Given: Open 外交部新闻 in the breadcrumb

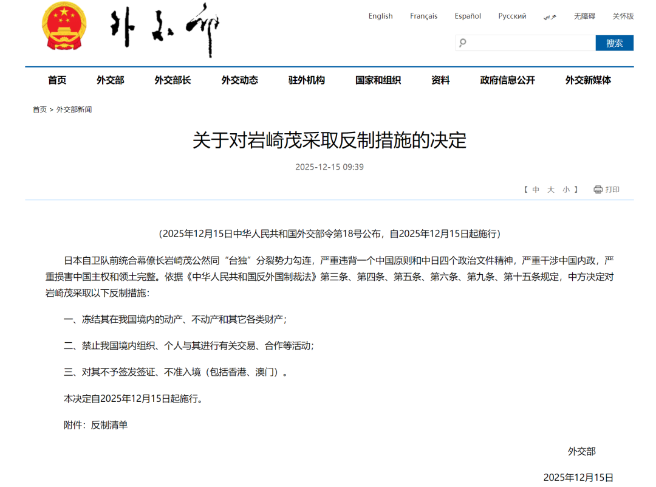Looking at the screenshot, I should pos(74,109).
